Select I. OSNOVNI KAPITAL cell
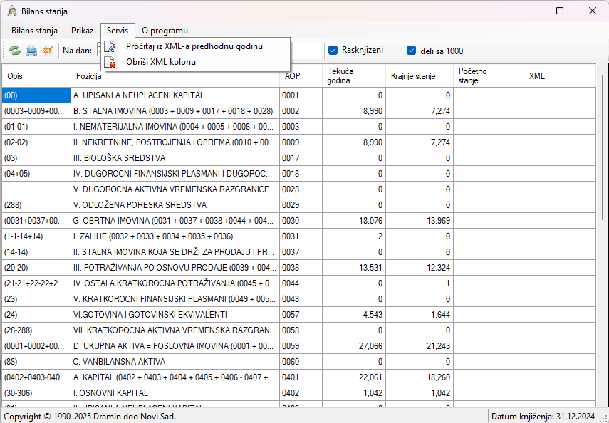The width and height of the screenshot is (609, 423). coord(175,393)
